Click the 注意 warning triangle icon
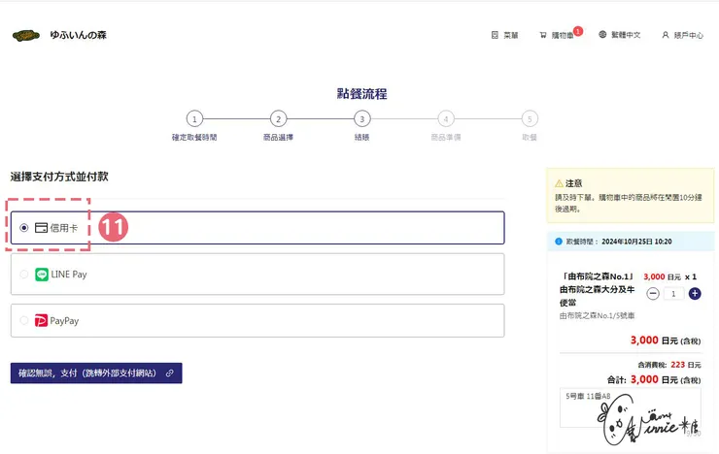 click(x=559, y=183)
